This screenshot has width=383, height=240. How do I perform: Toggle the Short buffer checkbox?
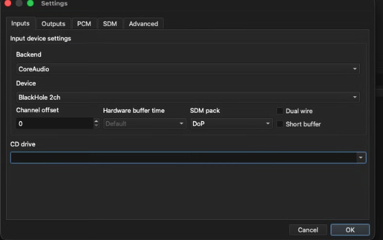(x=280, y=124)
